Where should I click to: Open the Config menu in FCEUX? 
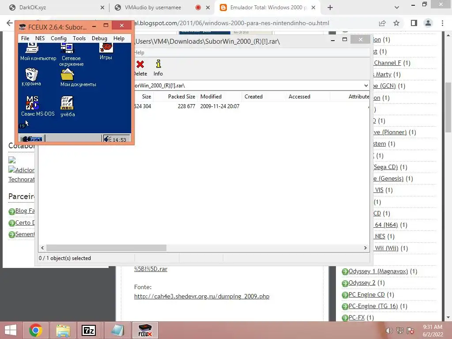pos(59,38)
